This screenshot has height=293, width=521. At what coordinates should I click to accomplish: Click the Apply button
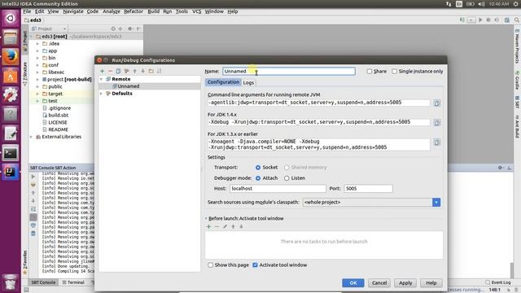(405, 283)
